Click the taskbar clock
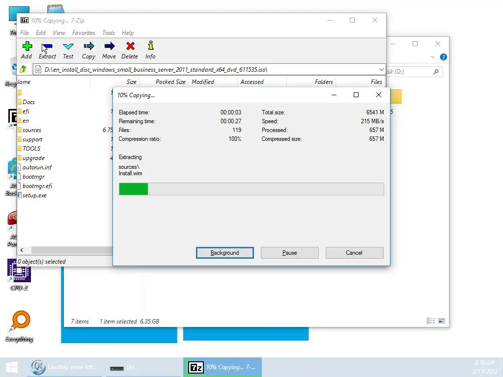The image size is (503, 377). [x=485, y=367]
